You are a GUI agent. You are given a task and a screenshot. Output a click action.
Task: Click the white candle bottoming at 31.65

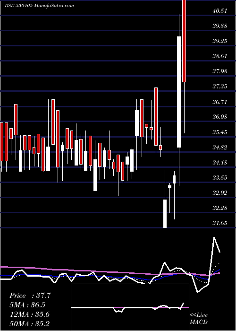click(x=165, y=214)
